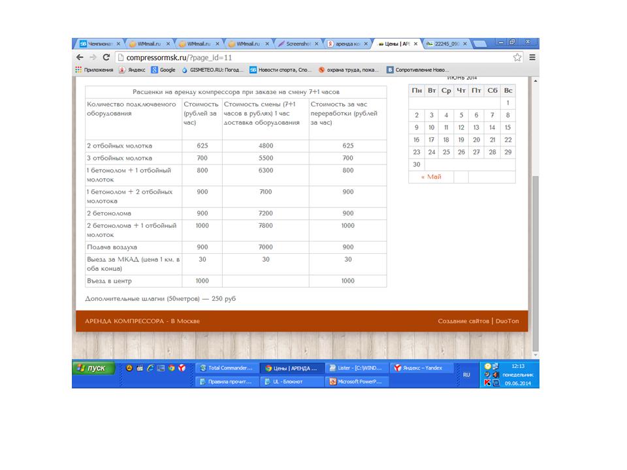
Task: Launch Yandex browser from Quick Launch
Action: [182, 368]
